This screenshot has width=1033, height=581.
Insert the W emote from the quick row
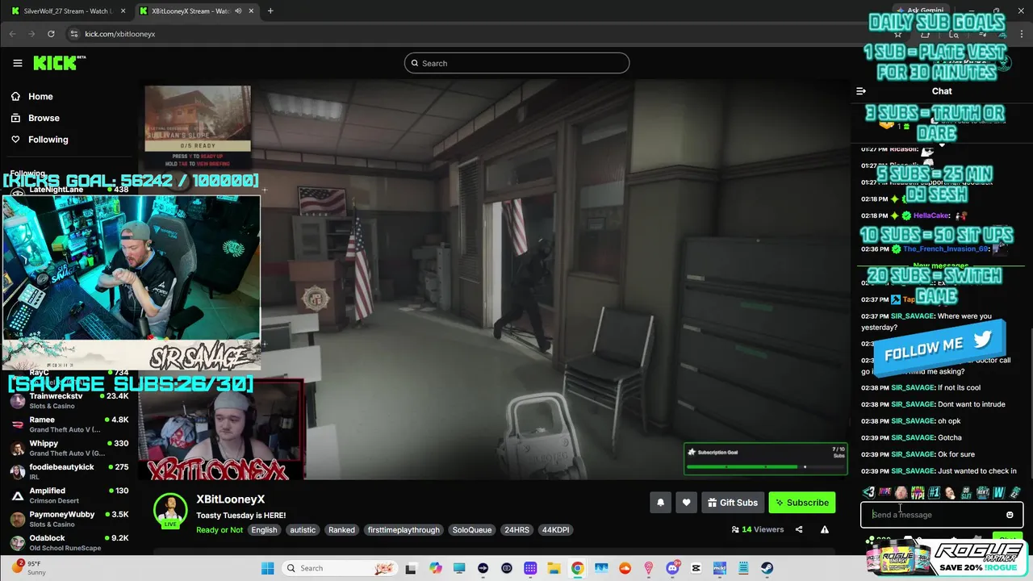point(999,492)
